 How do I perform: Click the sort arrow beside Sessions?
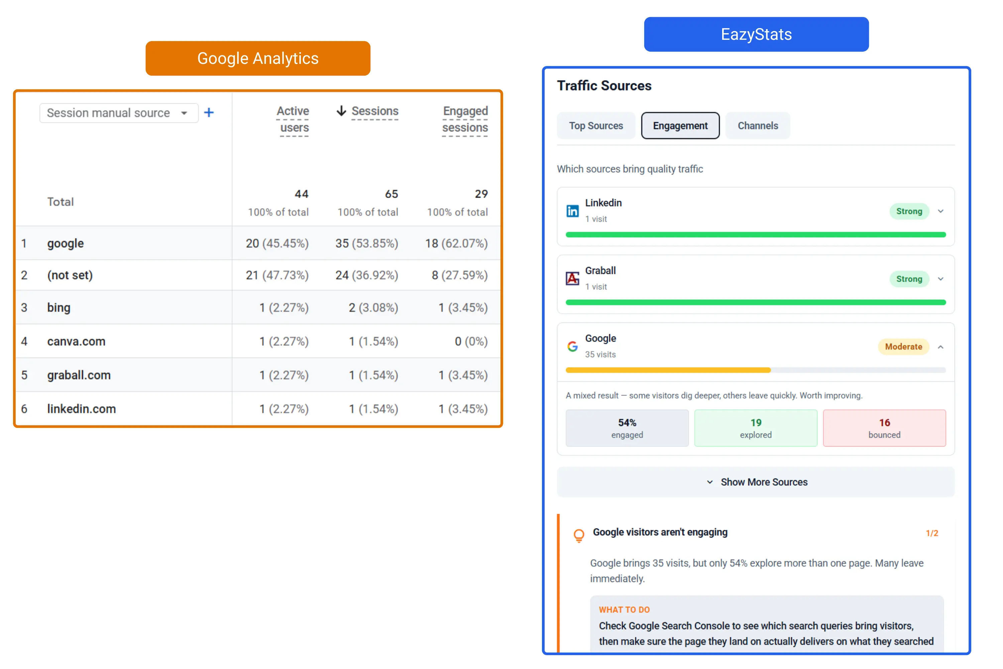coord(341,111)
